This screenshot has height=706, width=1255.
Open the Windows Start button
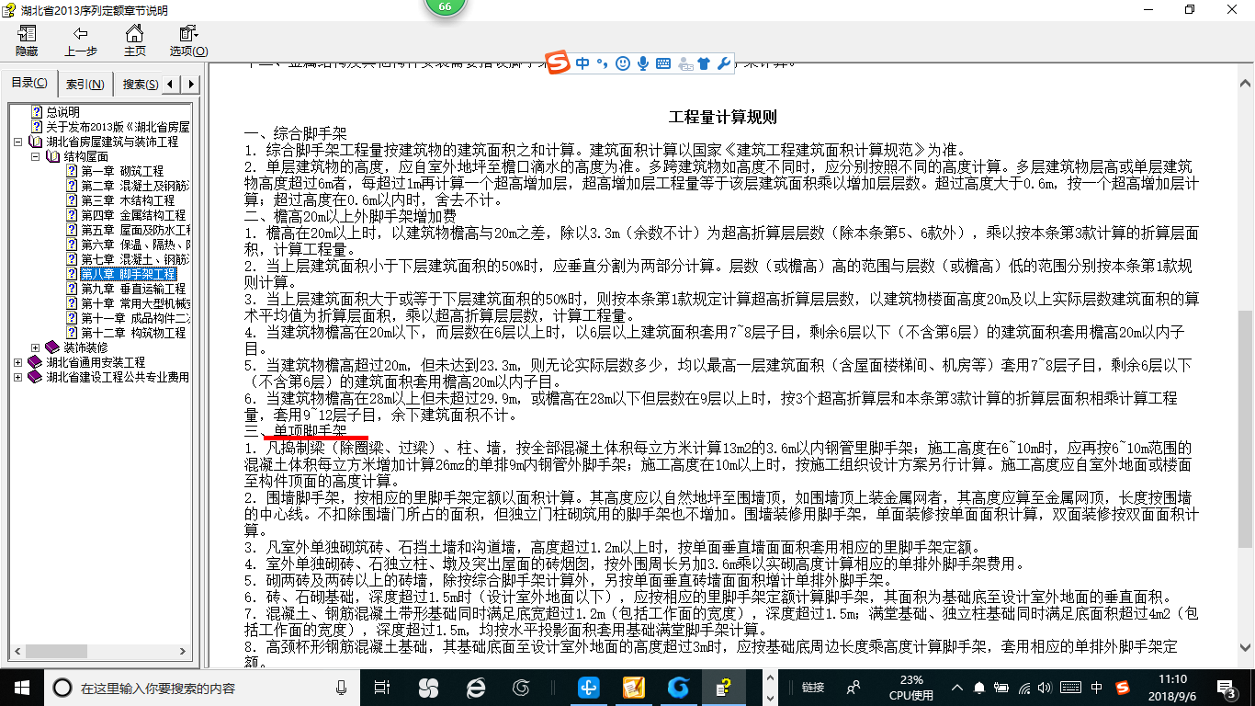point(22,687)
